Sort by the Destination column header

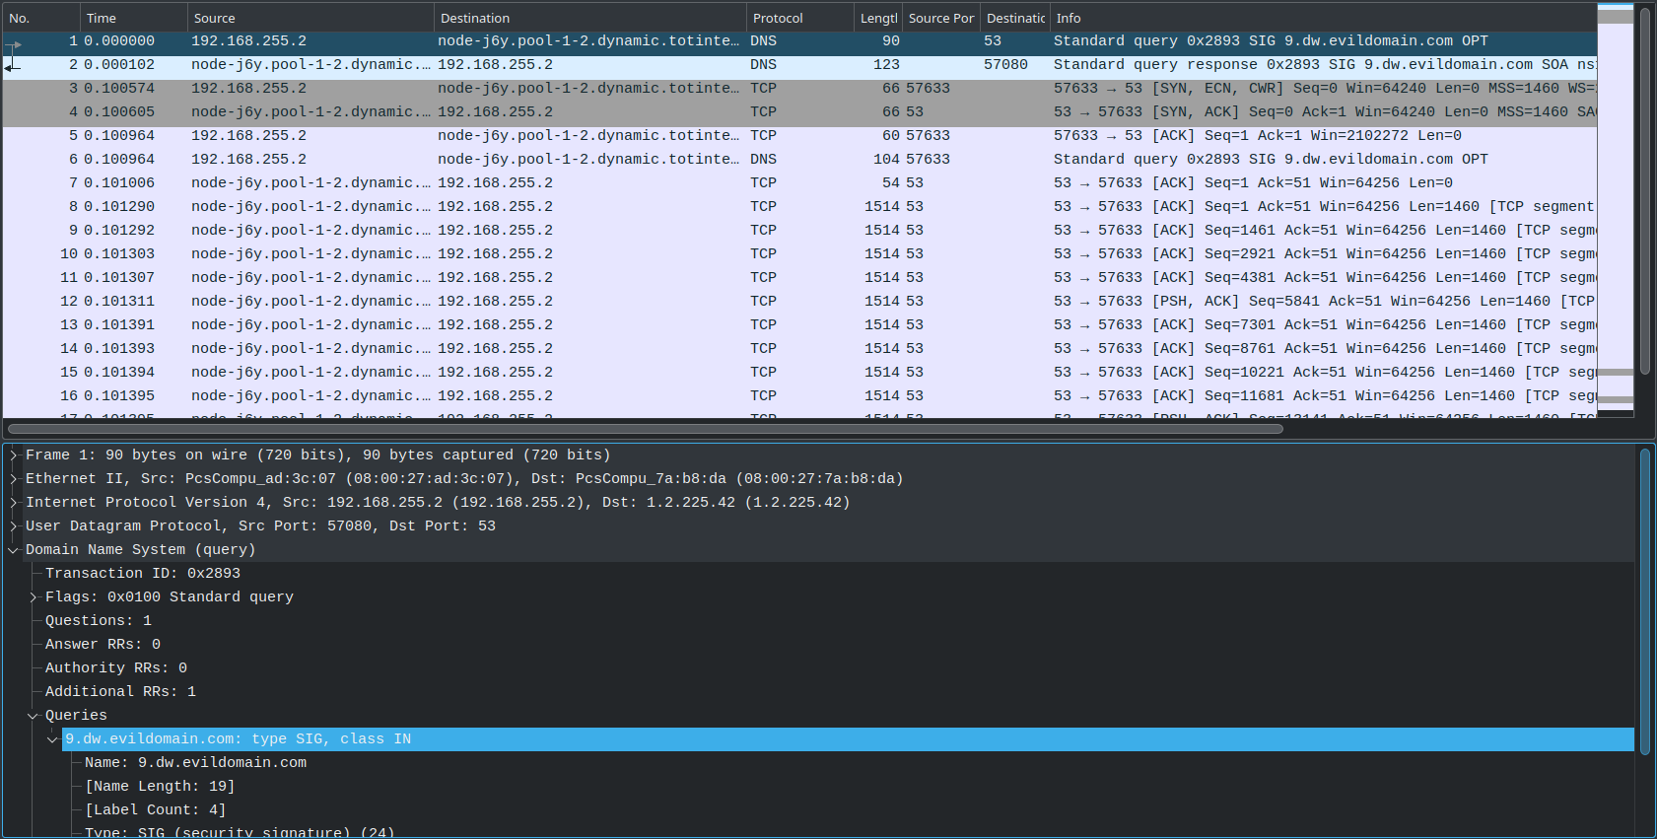point(589,18)
